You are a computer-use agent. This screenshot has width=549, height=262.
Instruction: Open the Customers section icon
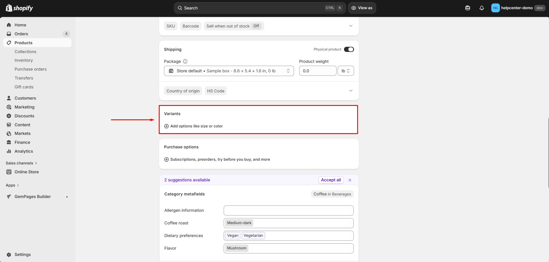(9, 98)
